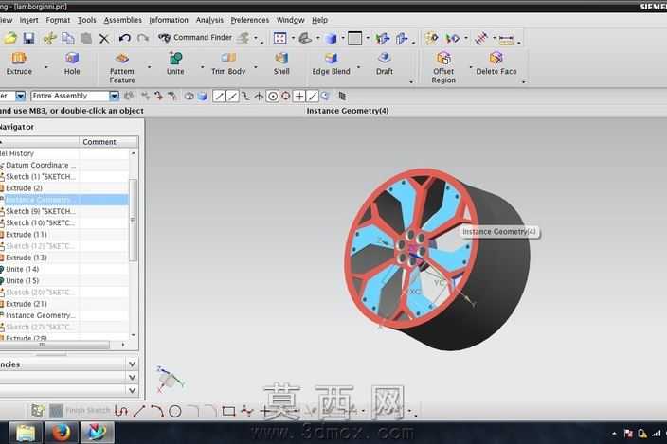The width and height of the screenshot is (667, 444).
Task: Toggle end point snap option
Action: coord(219,97)
